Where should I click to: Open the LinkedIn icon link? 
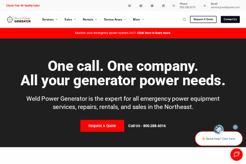163,6
